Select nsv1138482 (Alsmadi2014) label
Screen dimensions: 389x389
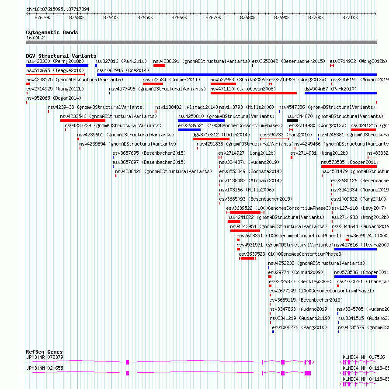tap(187, 107)
